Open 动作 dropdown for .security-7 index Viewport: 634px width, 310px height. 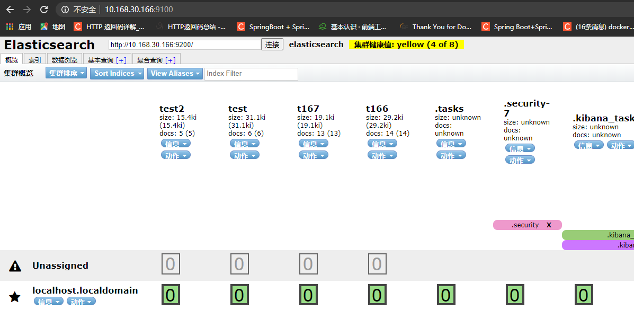point(520,160)
